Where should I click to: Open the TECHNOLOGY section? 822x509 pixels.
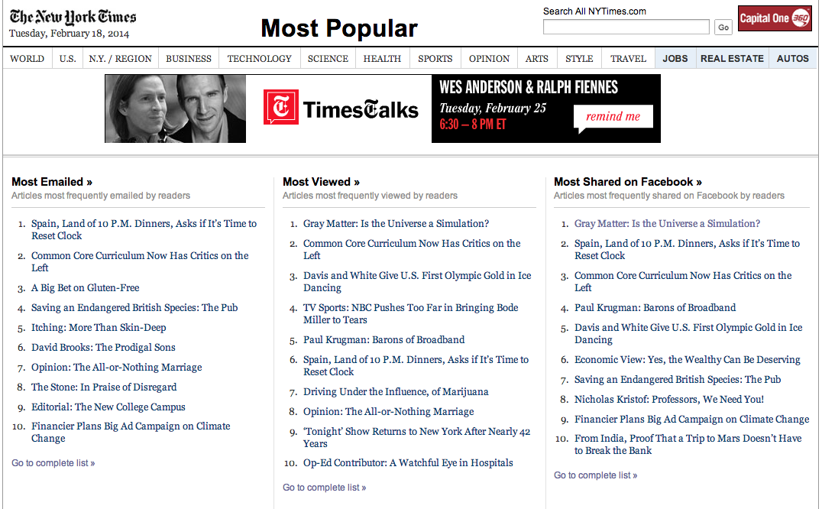[x=260, y=58]
